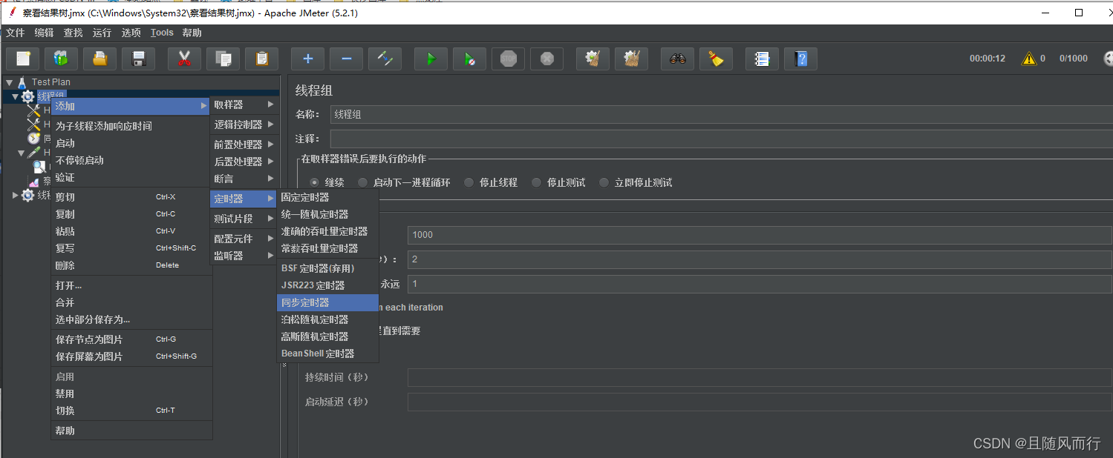The height and width of the screenshot is (458, 1113).
Task: Select the 继续 radio button
Action: [315, 182]
